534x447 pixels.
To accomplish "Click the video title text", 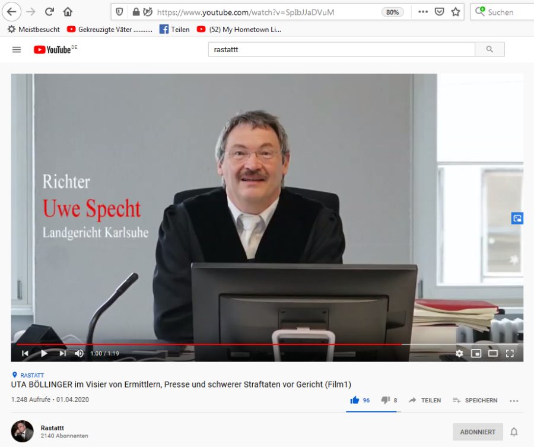I will [x=181, y=385].
